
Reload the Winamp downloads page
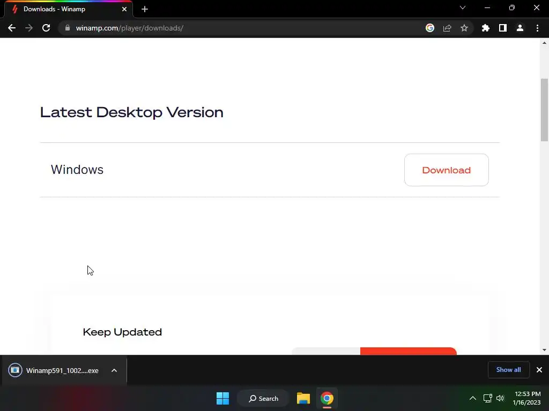(x=46, y=28)
